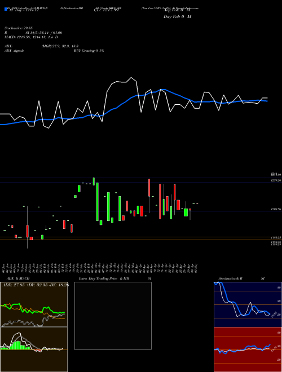This screenshot has height=372, width=282.
Task: Click the 1209.76 price level label
Action: [x=276, y=209]
